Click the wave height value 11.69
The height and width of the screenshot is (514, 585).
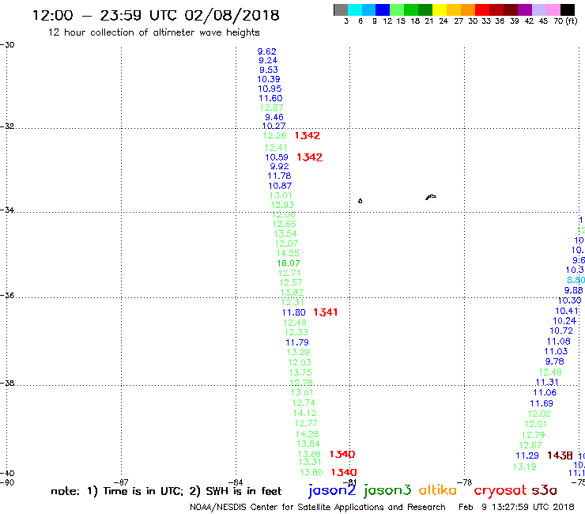542,404
